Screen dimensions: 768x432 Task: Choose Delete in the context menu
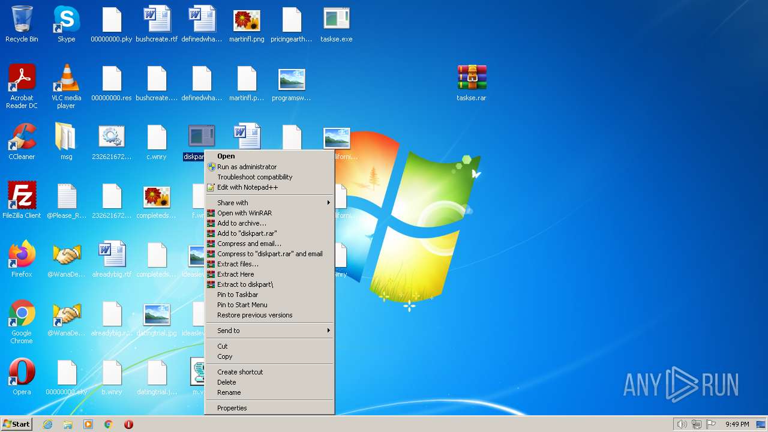click(269, 382)
